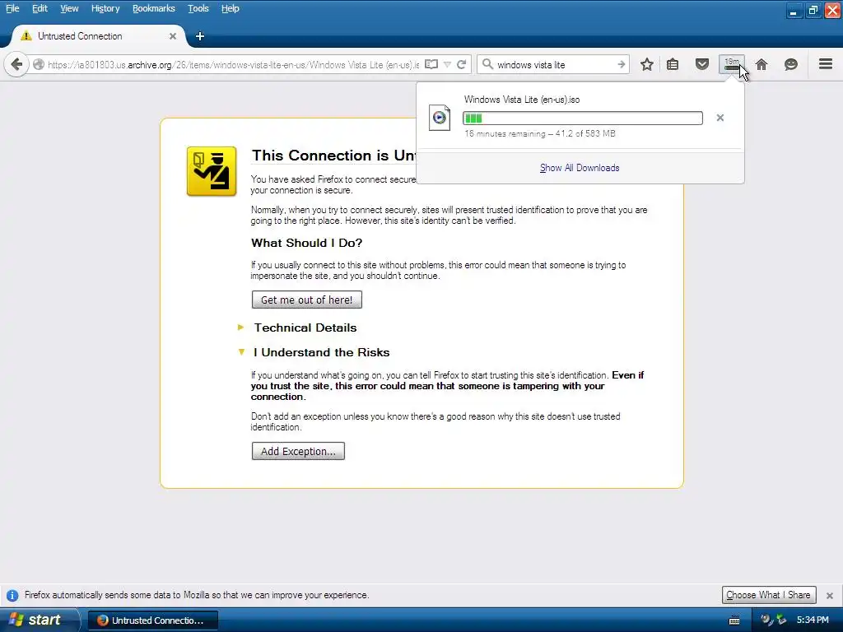This screenshot has height=632, width=843.
Task: Select the Untrusted Connection tab
Action: tap(99, 36)
